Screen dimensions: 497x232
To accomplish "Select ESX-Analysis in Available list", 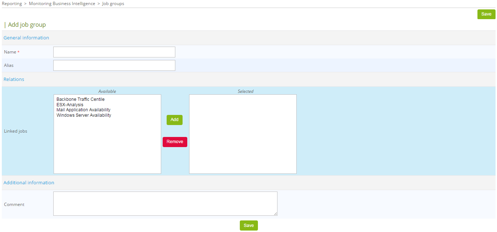I will tap(70, 104).
